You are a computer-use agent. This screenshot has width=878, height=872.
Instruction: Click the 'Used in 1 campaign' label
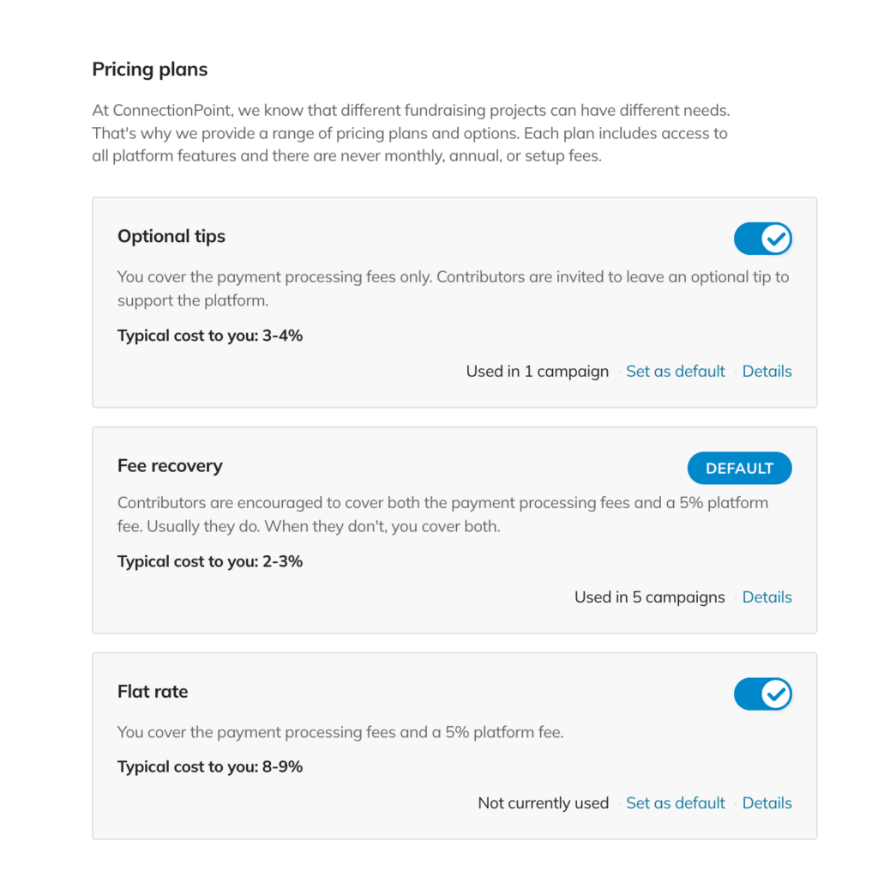pyautogui.click(x=537, y=371)
